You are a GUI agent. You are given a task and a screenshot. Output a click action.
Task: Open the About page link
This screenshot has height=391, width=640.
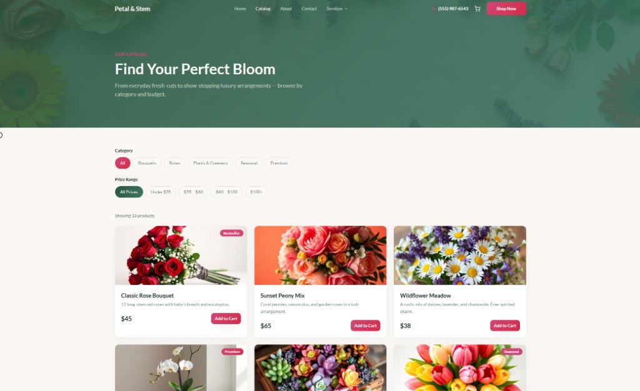point(286,9)
